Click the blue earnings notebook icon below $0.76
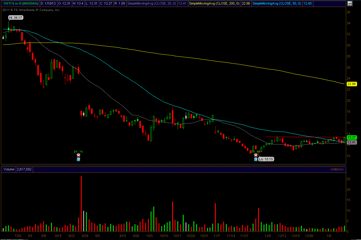Screen dimensions: 361x240 click(78, 159)
